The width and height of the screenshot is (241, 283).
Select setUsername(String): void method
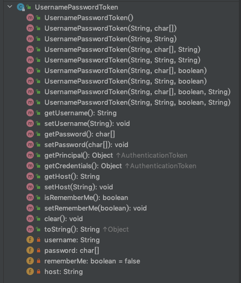point(87,123)
